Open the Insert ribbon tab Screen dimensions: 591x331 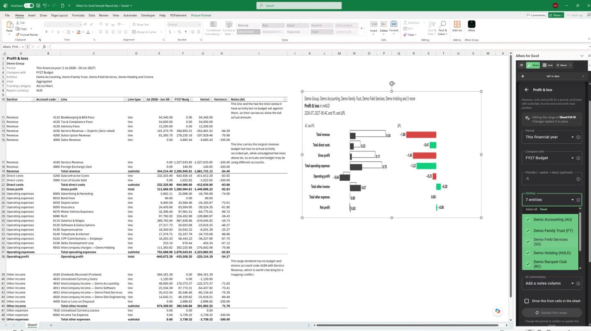32,15
